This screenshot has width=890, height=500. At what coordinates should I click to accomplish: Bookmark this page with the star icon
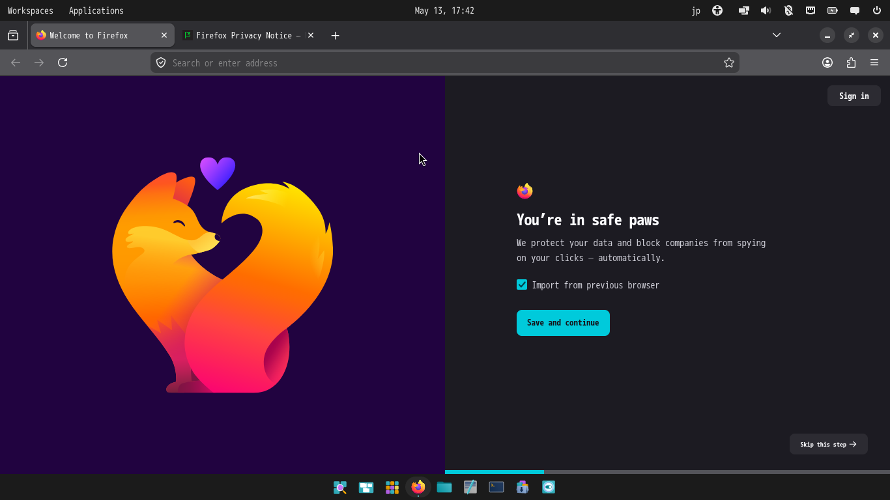[x=729, y=62]
